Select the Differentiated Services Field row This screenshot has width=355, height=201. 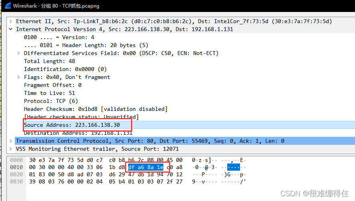point(121,53)
